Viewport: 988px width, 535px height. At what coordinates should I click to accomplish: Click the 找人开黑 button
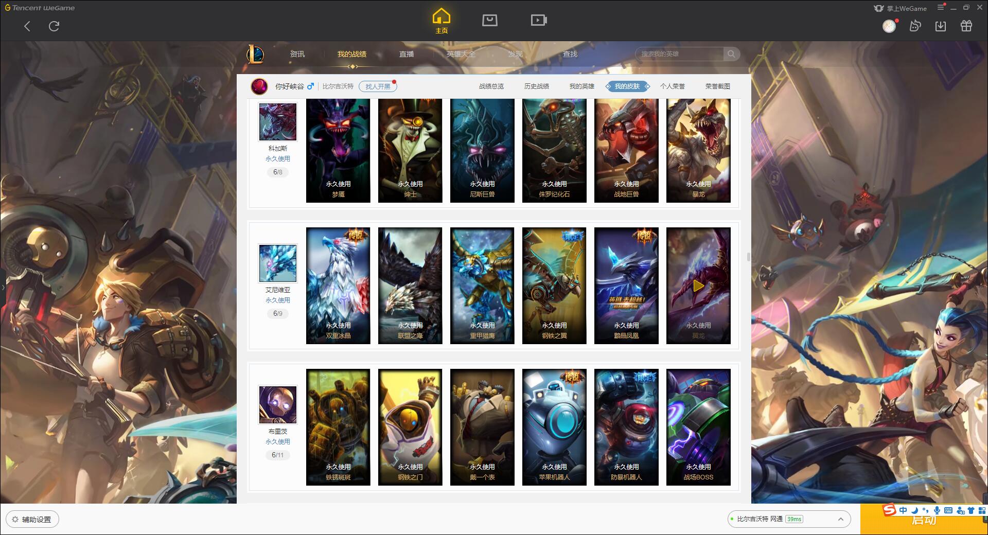click(378, 86)
